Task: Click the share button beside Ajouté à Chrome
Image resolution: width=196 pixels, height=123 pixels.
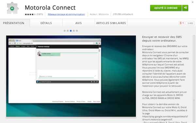Action: click(x=185, y=8)
